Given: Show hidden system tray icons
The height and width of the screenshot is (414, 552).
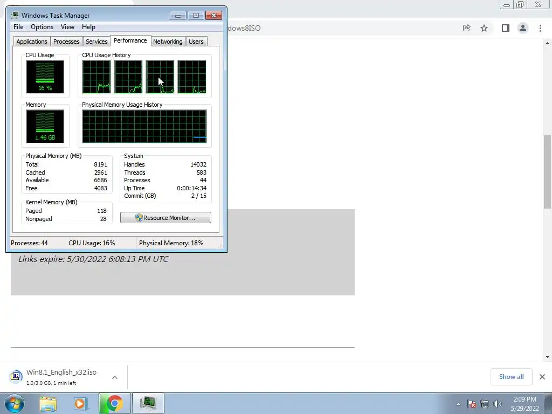Looking at the screenshot, I should coord(458,404).
